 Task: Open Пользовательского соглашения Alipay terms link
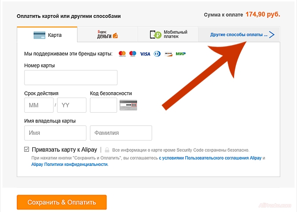tap(210, 158)
